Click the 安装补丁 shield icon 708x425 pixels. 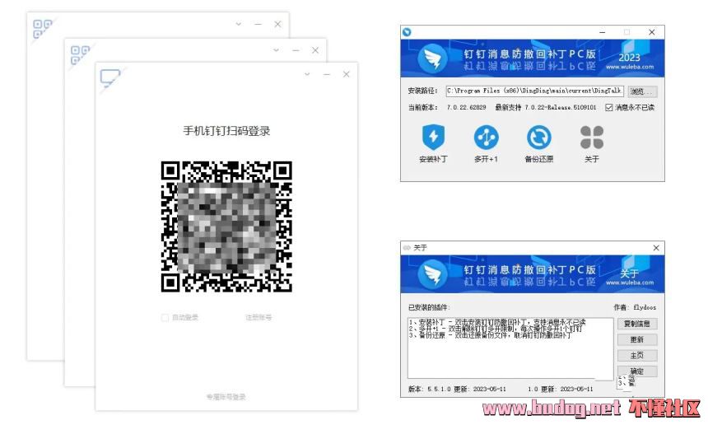pyautogui.click(x=433, y=137)
